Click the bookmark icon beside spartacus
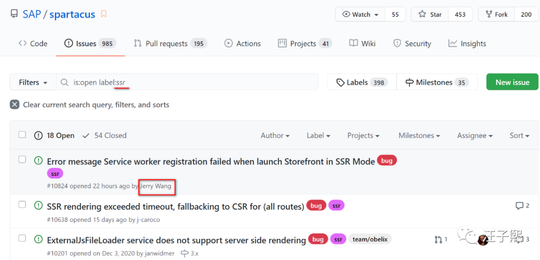The image size is (540, 260). coord(103,14)
